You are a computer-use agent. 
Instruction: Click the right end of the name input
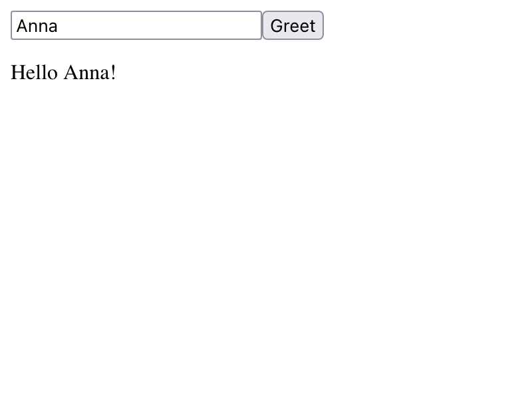point(253,25)
